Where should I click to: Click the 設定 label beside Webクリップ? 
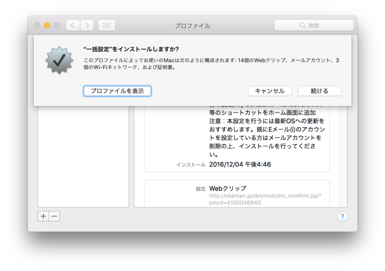(x=201, y=189)
